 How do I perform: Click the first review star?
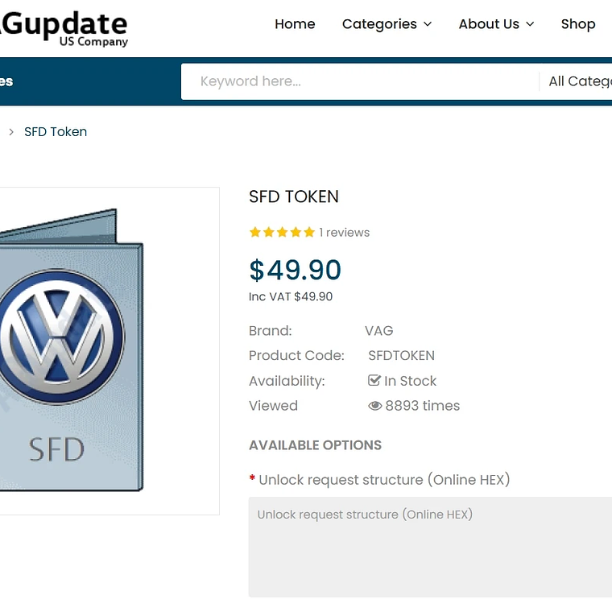[x=255, y=233]
